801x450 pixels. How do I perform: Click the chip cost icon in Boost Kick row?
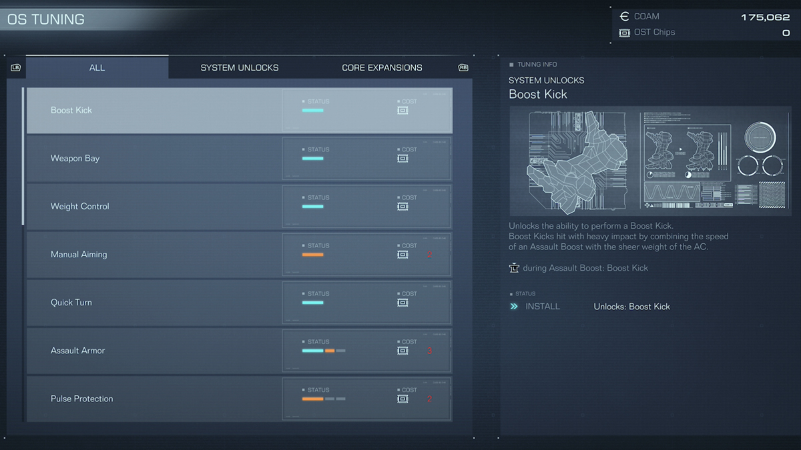403,111
